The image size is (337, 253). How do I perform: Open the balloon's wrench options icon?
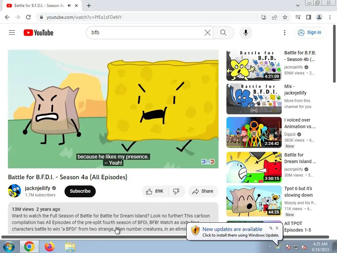[271, 228]
